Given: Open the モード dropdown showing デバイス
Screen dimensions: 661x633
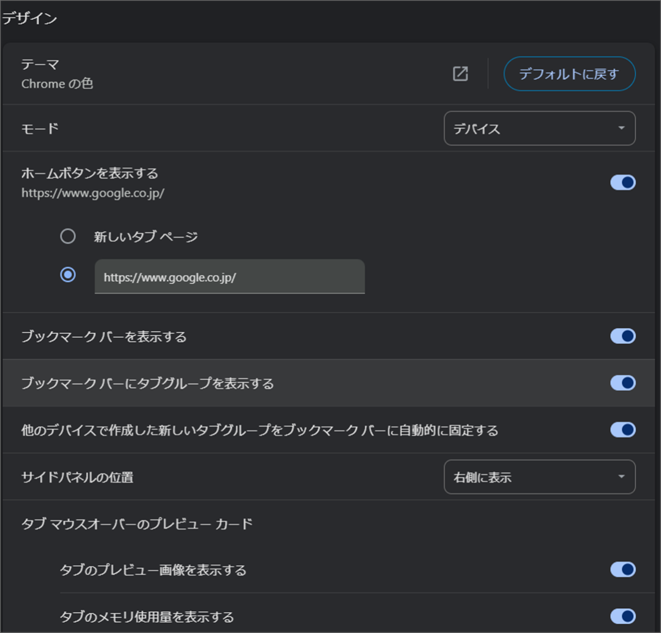Looking at the screenshot, I should [540, 128].
